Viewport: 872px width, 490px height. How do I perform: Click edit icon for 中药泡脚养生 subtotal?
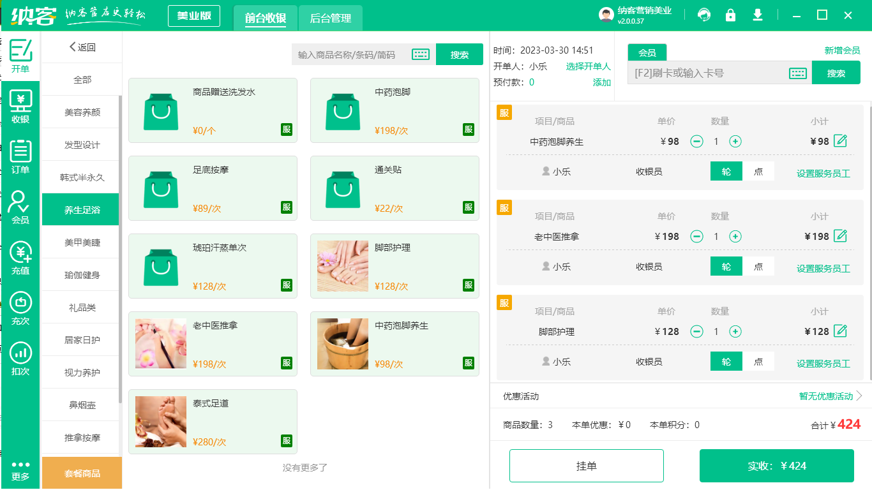tap(841, 141)
